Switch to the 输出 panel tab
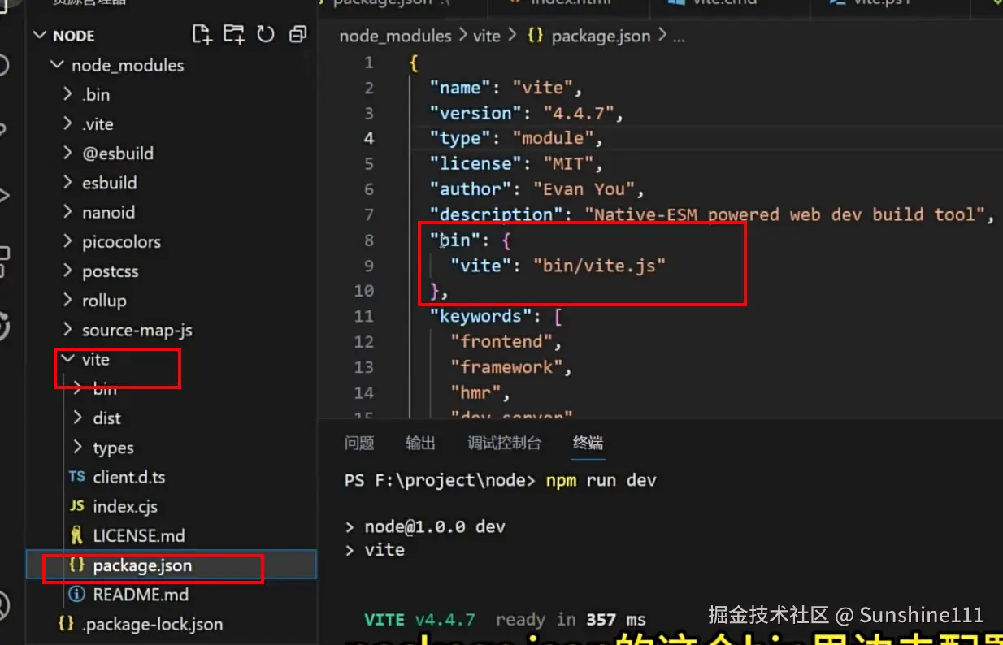 coord(421,443)
